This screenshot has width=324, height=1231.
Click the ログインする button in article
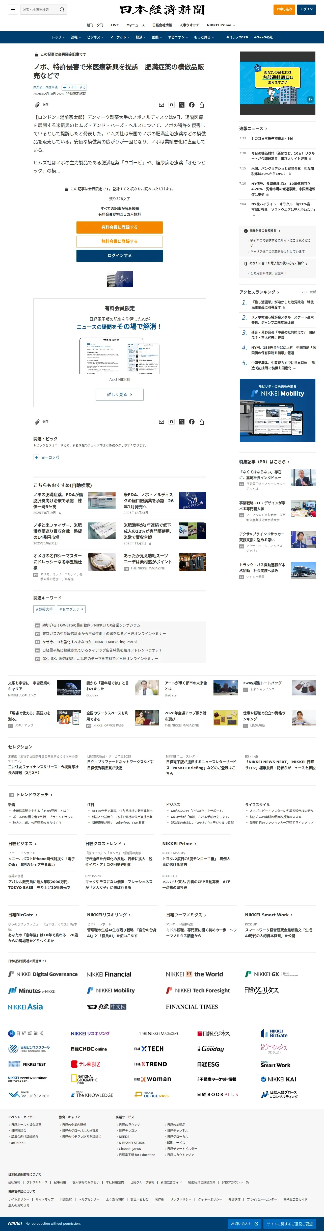point(119,256)
